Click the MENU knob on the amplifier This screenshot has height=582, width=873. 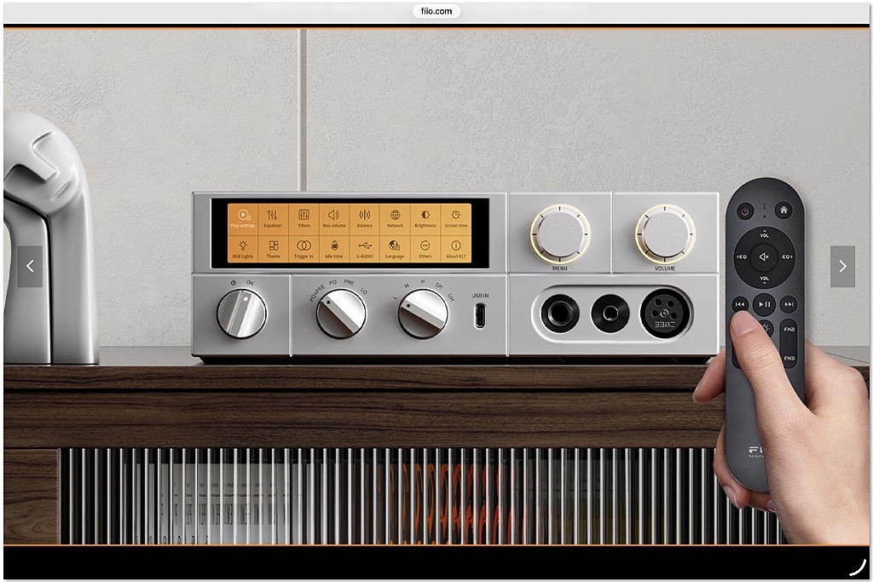pos(560,234)
